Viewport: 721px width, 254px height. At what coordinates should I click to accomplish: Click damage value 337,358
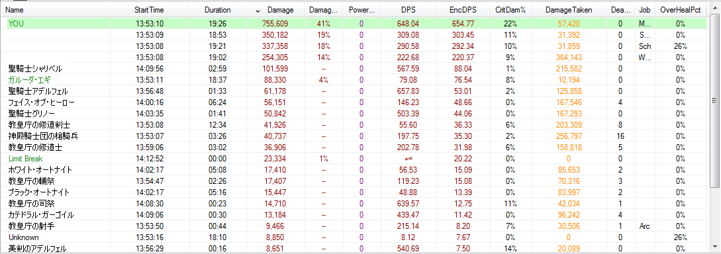tap(275, 46)
